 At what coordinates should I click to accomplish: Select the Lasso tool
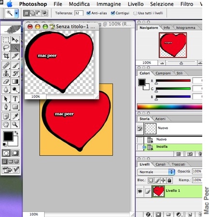[x=6, y=48]
